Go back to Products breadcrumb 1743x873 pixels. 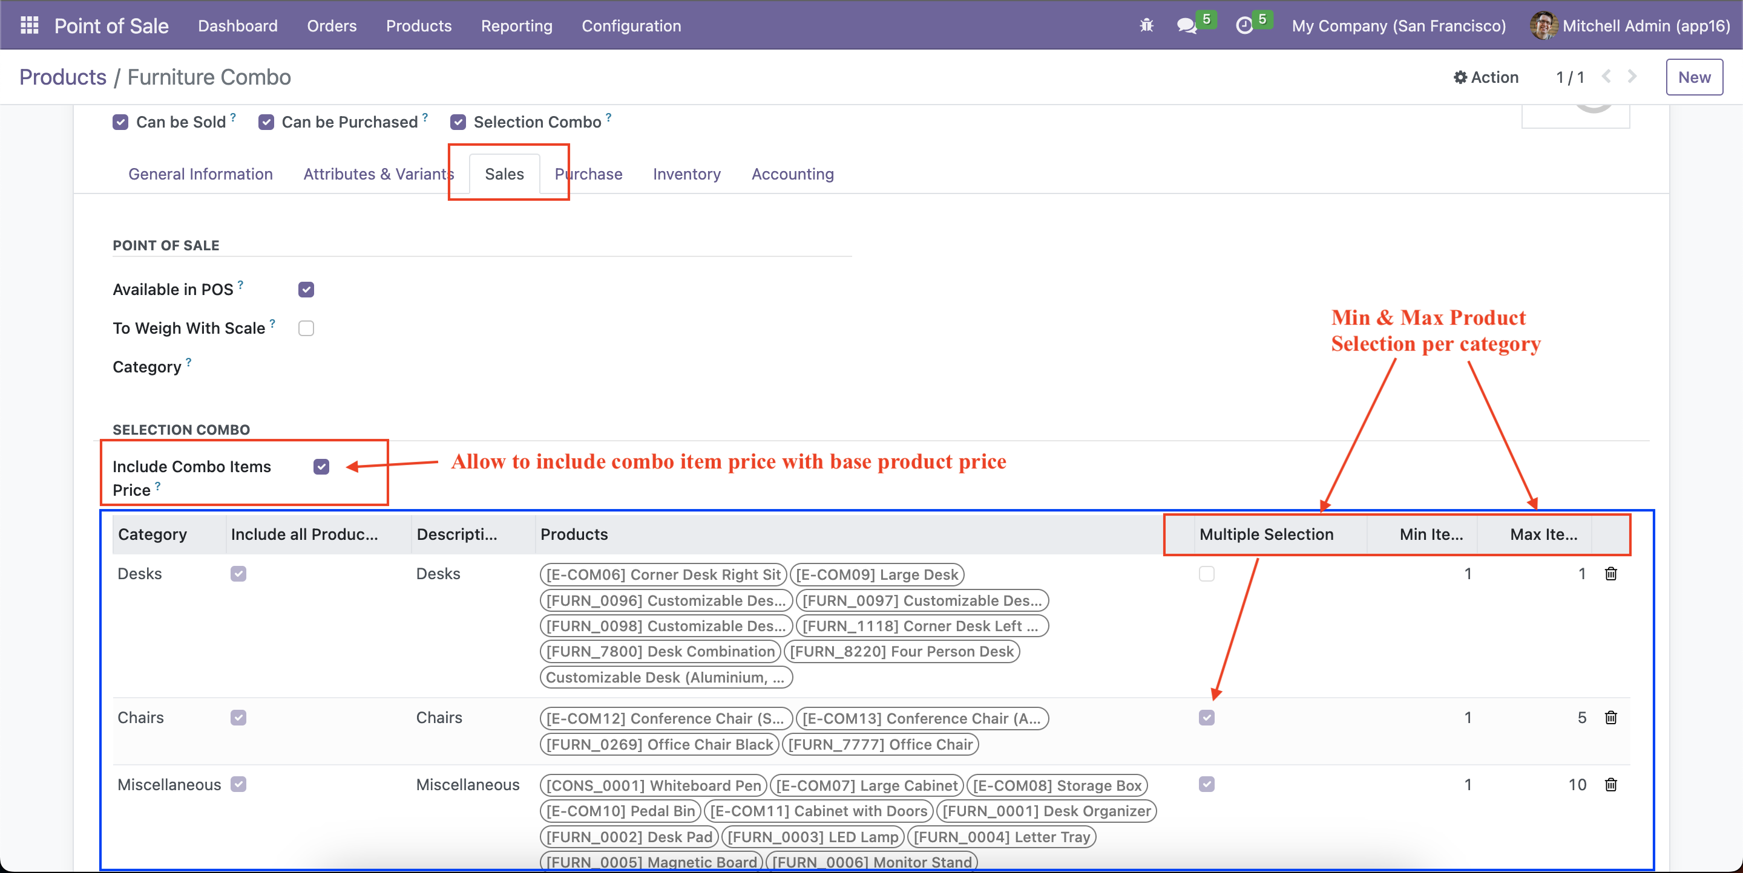tap(62, 77)
